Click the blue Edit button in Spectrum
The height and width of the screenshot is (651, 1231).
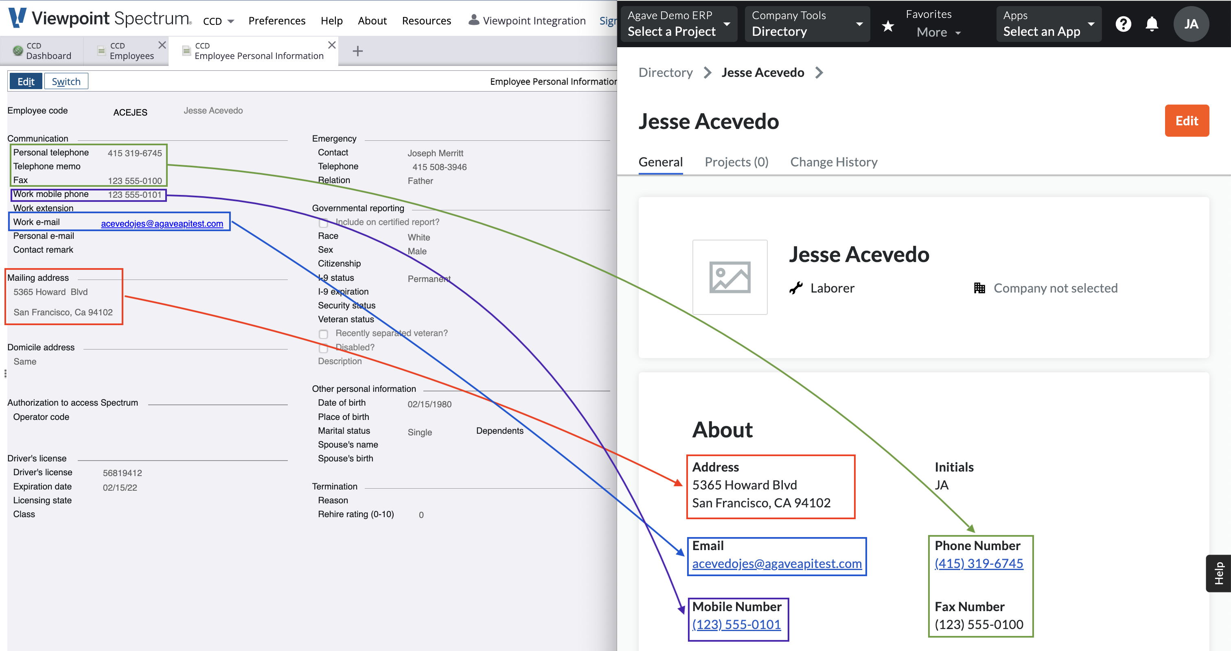[26, 81]
